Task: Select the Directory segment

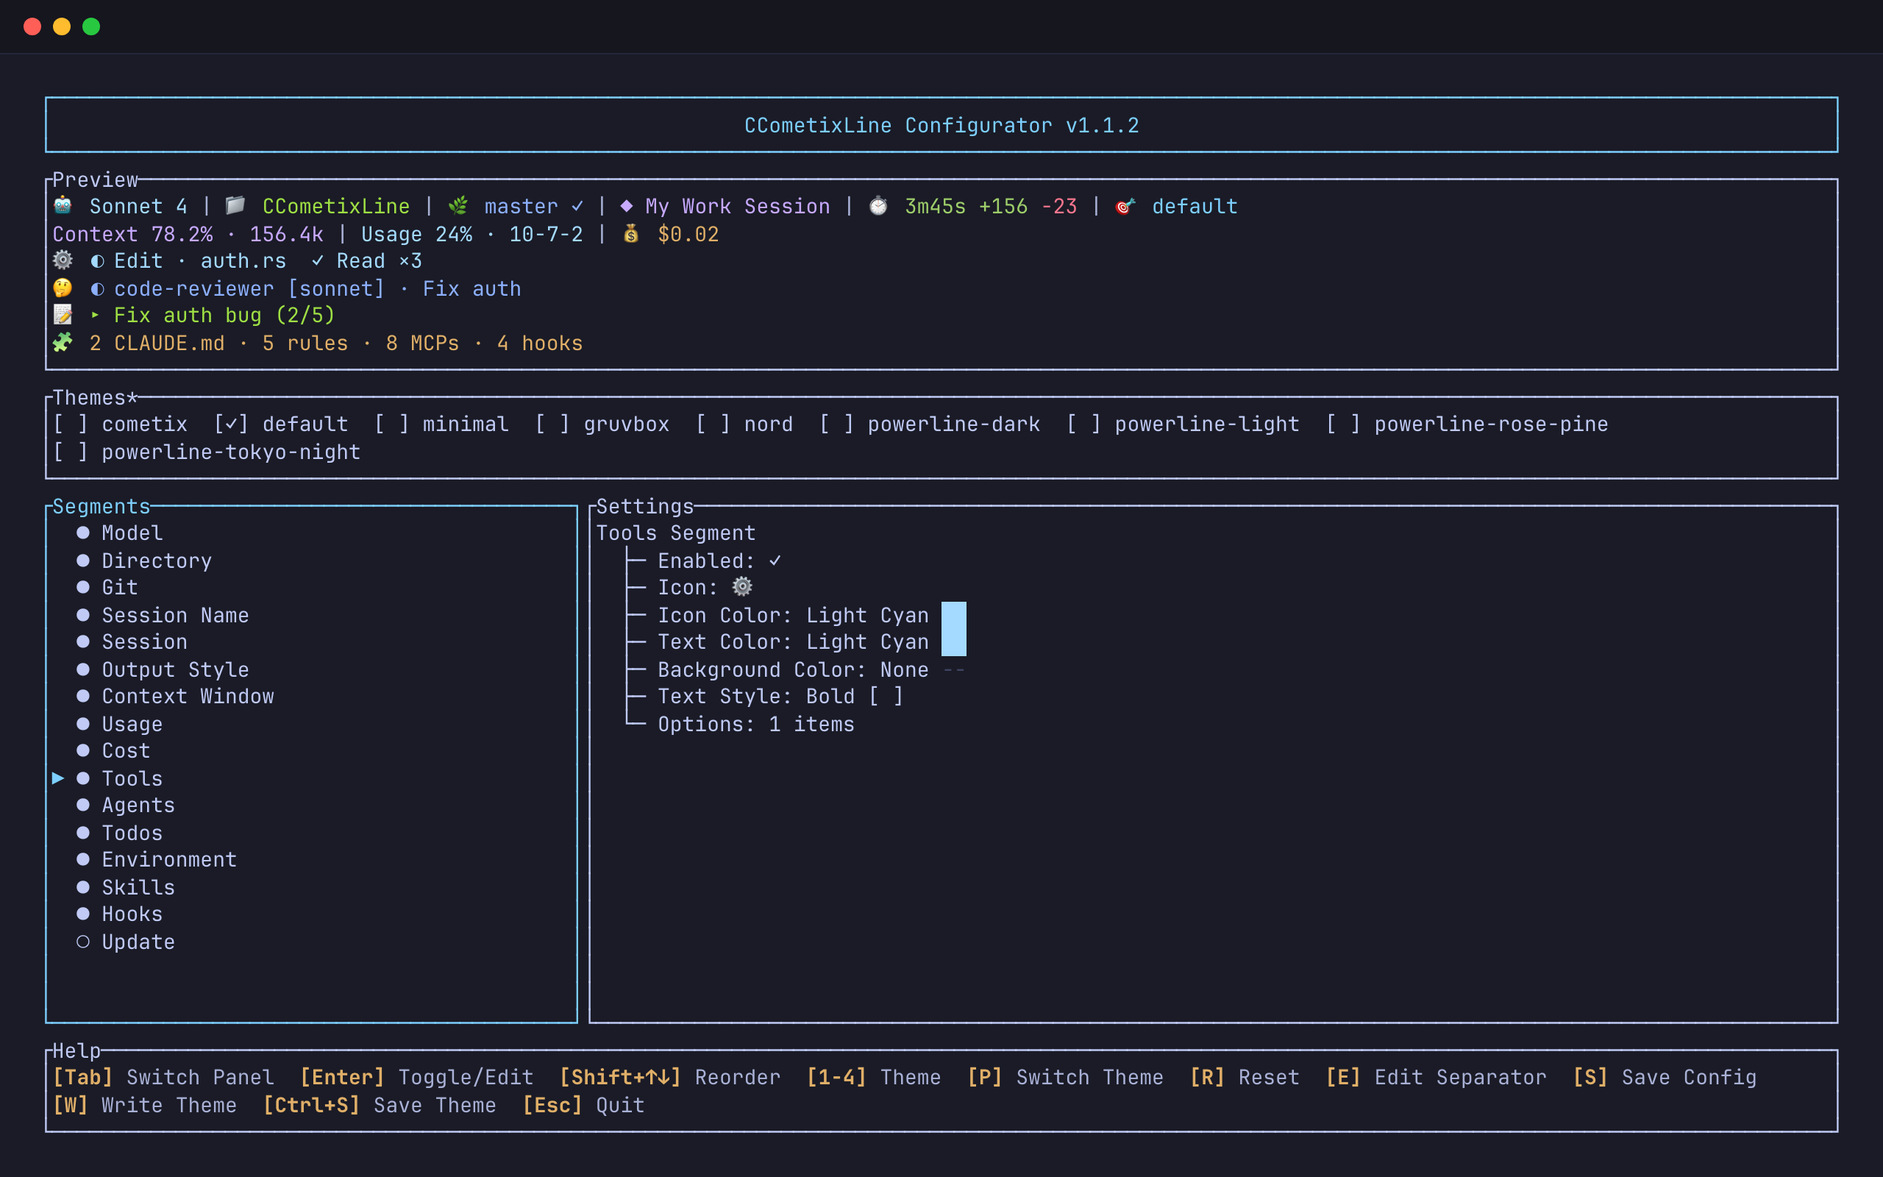Action: (157, 561)
